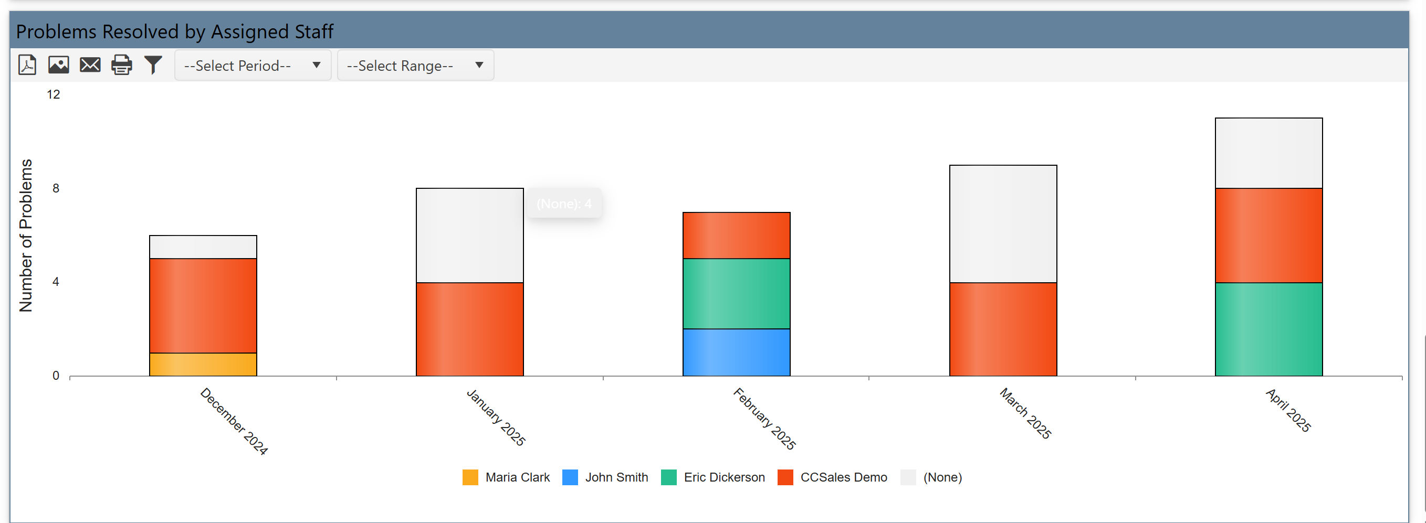This screenshot has height=523, width=1426.
Task: Hide Eric Dickerson series via legend
Action: 724,477
